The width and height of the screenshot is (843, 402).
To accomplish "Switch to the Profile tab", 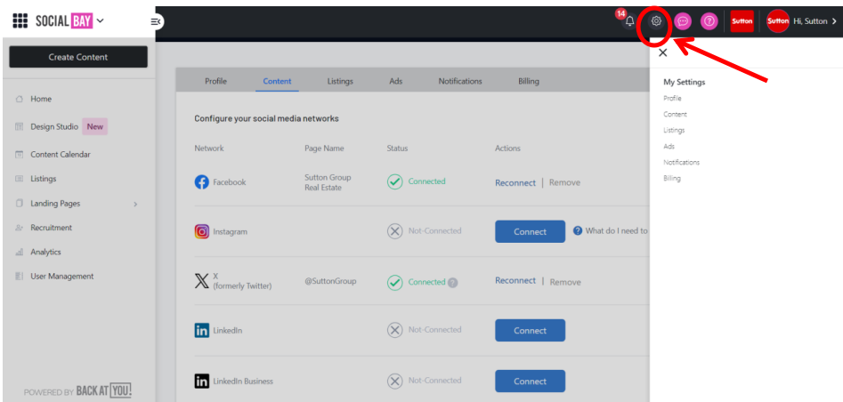I will pos(215,81).
